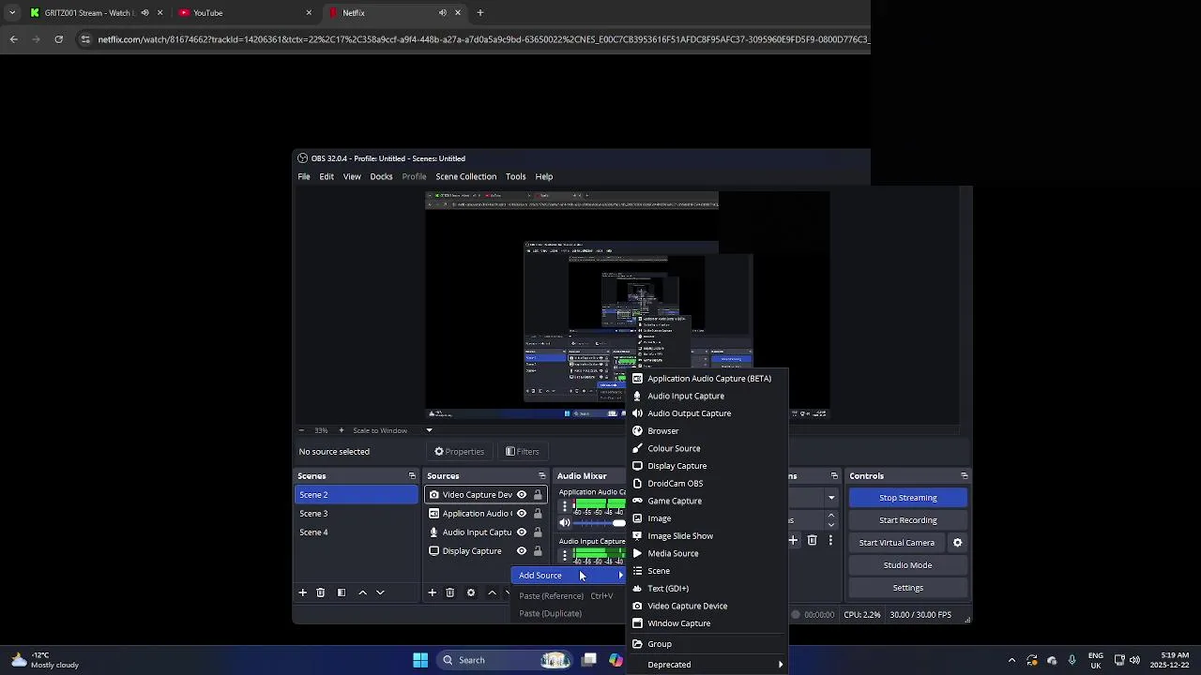
Task: Expand the Deprecated submenu
Action: [708, 665]
